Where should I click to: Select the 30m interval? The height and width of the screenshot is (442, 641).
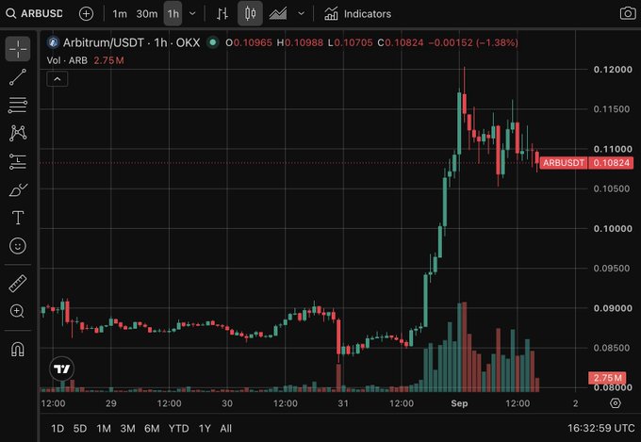pos(147,13)
